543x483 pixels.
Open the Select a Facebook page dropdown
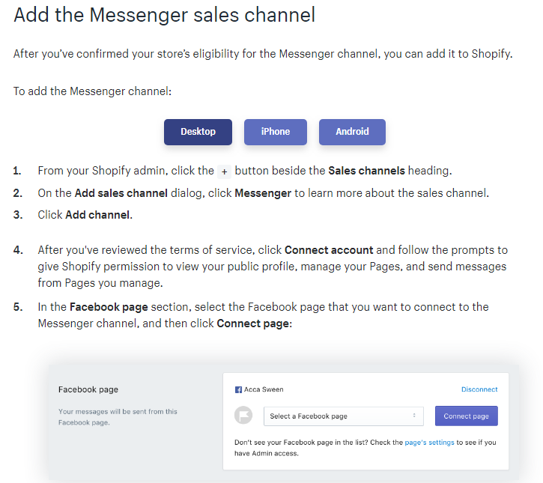pos(344,416)
